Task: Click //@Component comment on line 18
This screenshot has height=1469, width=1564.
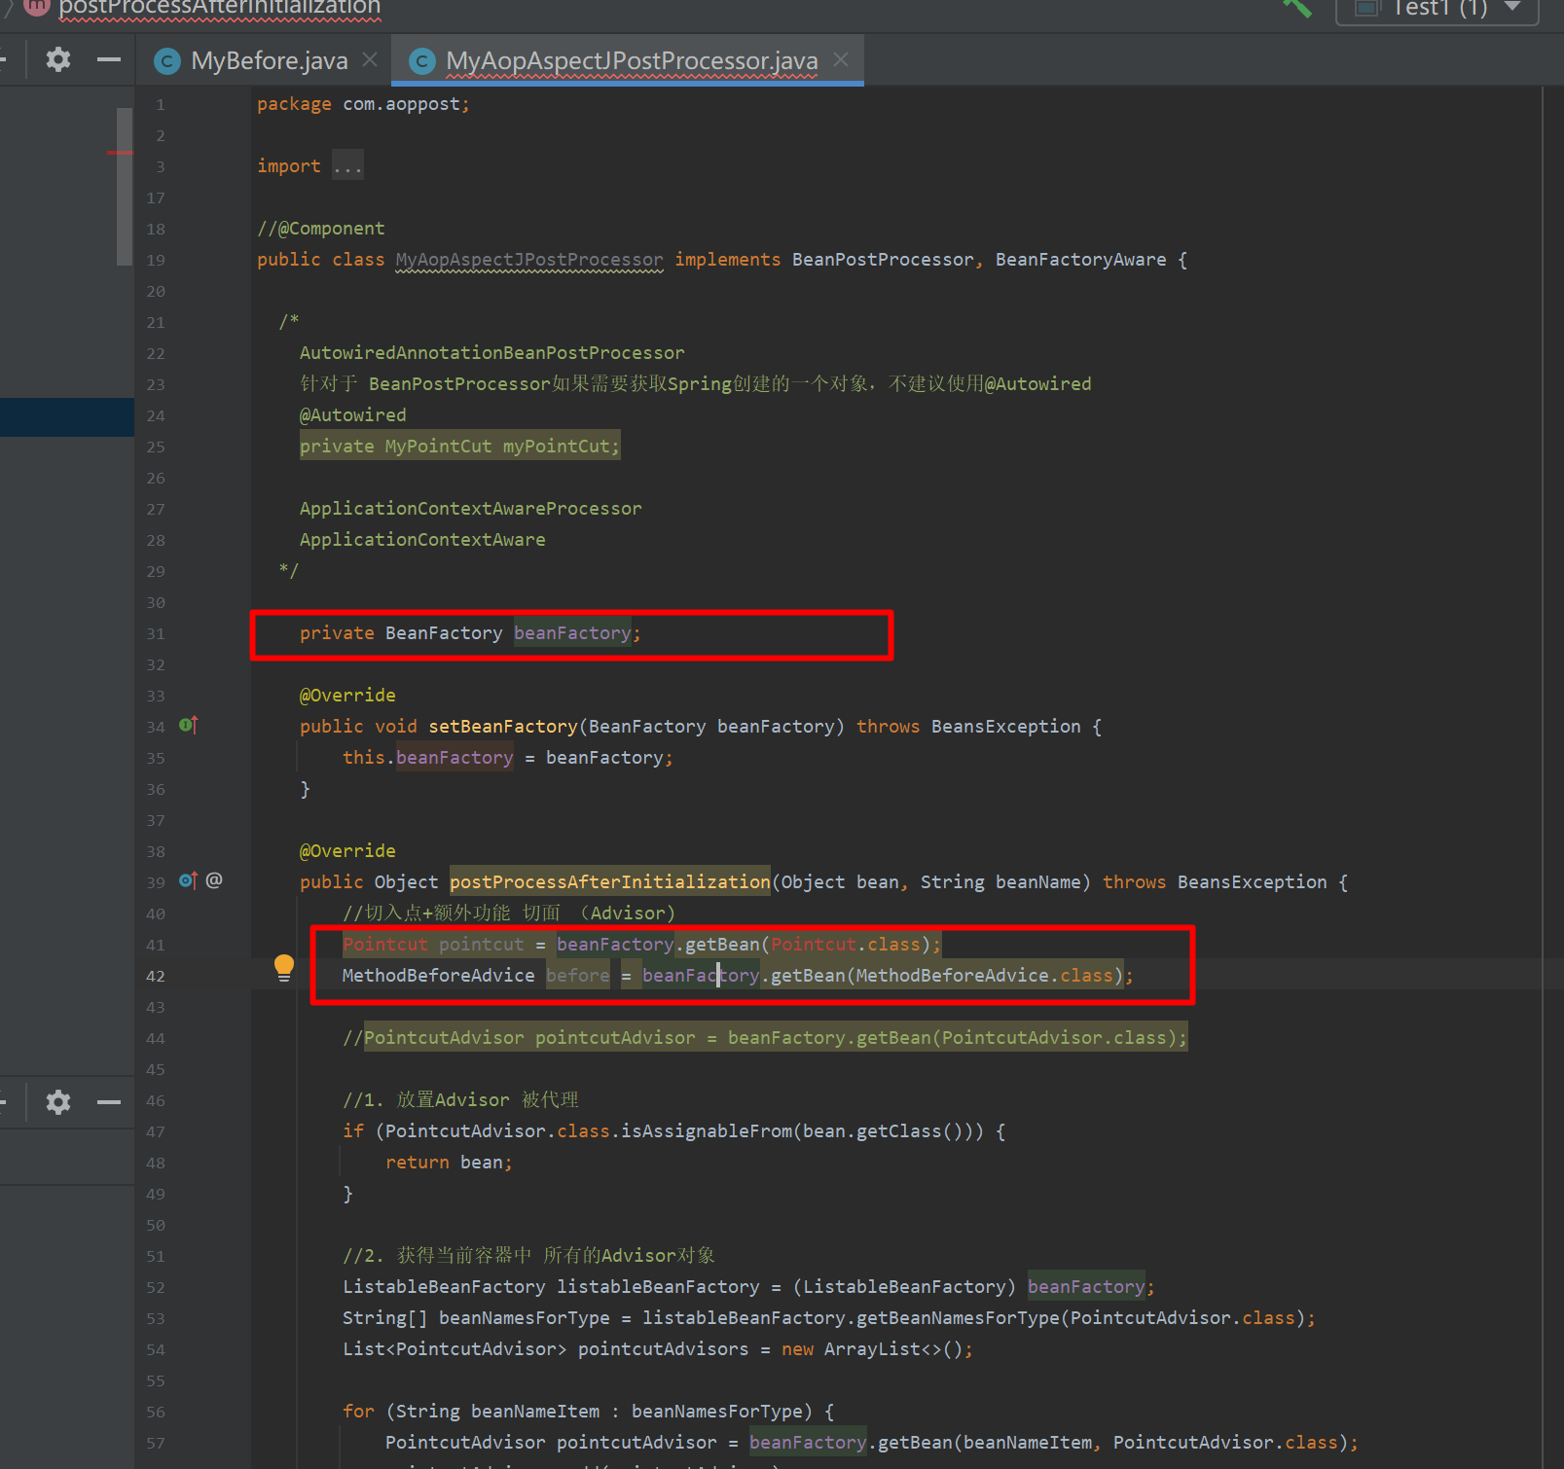Action: 321,229
